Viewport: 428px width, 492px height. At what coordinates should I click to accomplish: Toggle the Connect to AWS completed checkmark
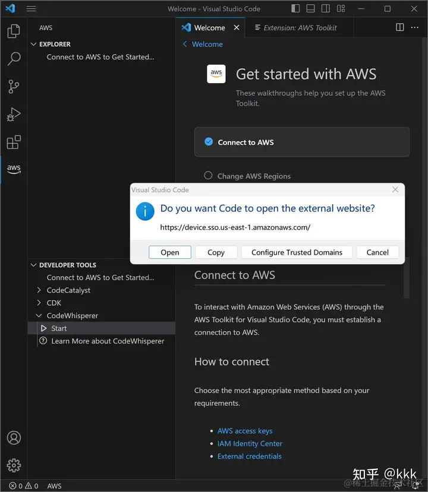[x=209, y=141]
